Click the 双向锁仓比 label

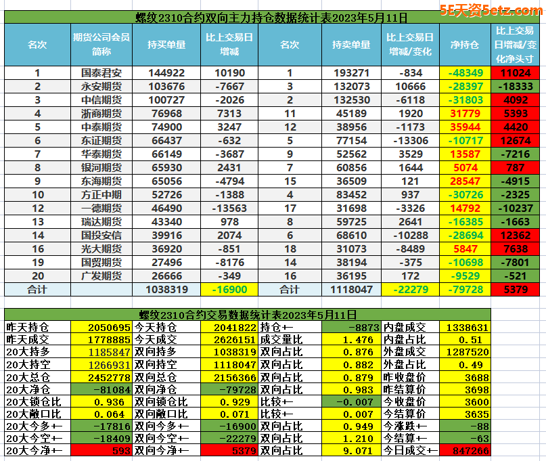(x=166, y=401)
